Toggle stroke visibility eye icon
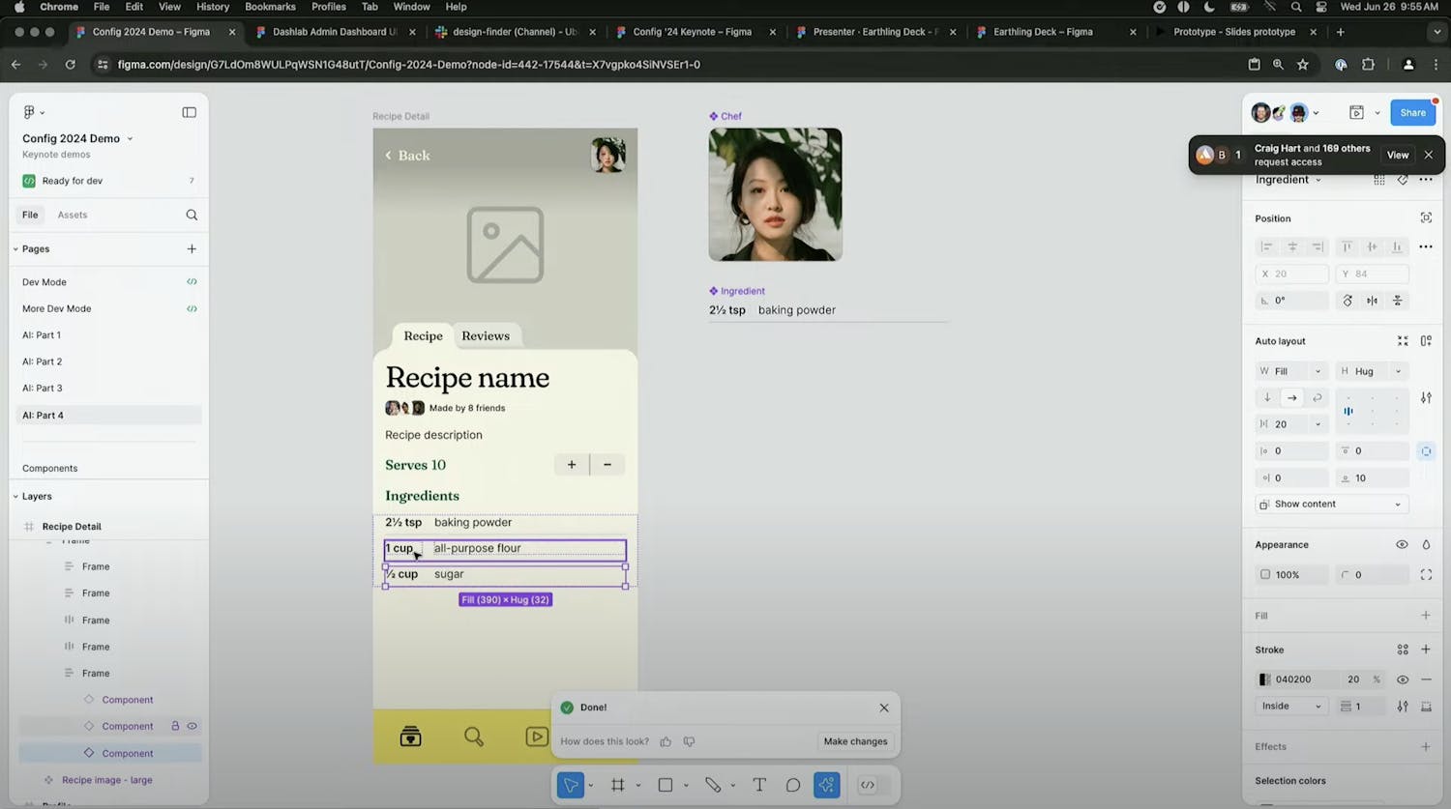The image size is (1451, 809). [1403, 679]
